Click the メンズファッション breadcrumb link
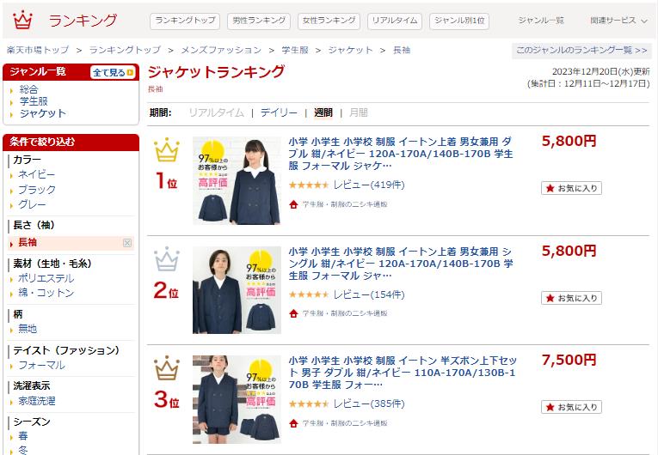This screenshot has height=455, width=658. [x=221, y=51]
